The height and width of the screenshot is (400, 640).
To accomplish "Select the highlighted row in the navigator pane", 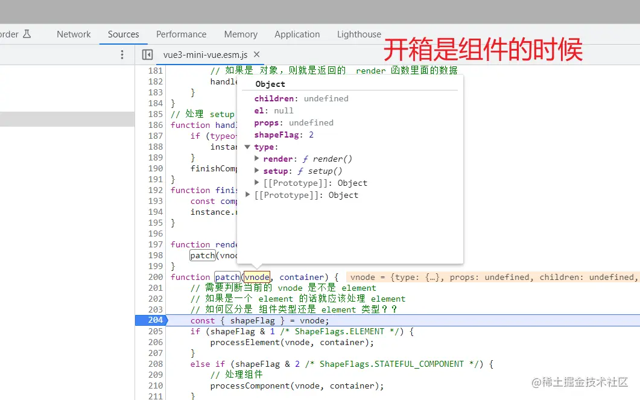I will pyautogui.click(x=68, y=119).
